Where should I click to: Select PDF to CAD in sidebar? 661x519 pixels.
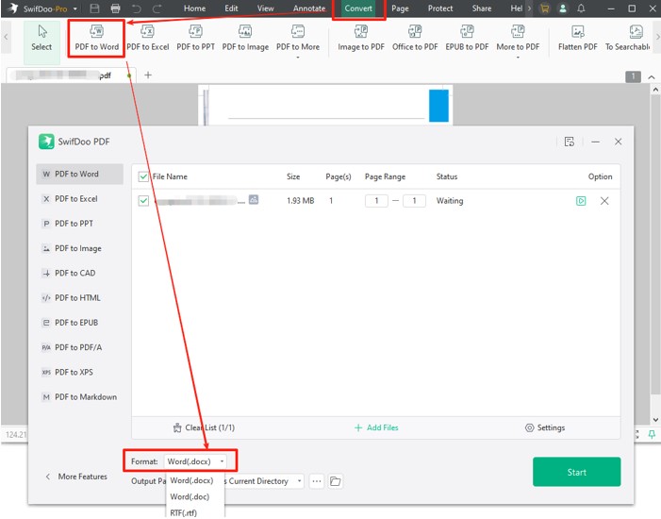tap(79, 273)
